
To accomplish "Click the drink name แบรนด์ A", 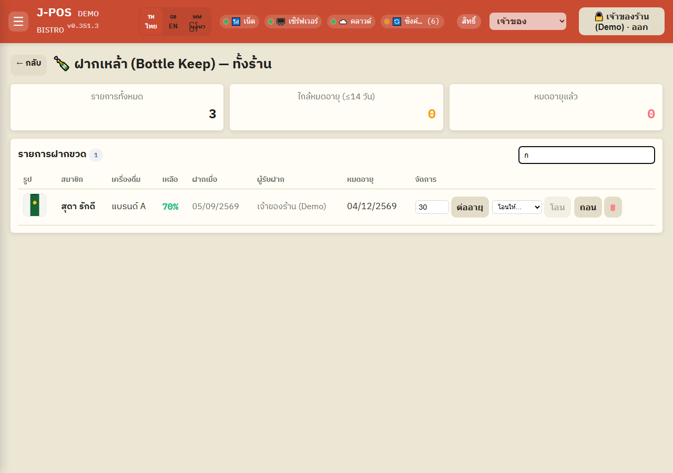I will tap(129, 206).
